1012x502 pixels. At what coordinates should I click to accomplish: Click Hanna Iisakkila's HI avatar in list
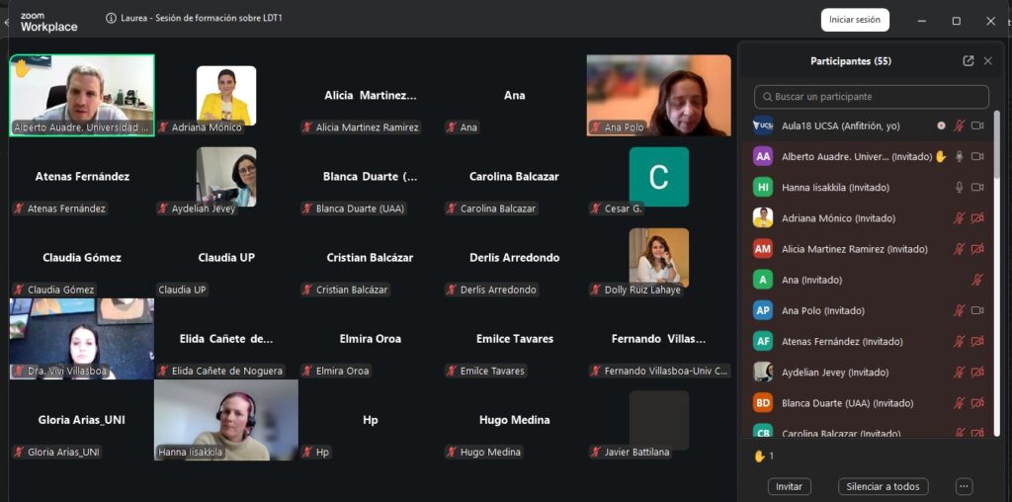(x=763, y=187)
